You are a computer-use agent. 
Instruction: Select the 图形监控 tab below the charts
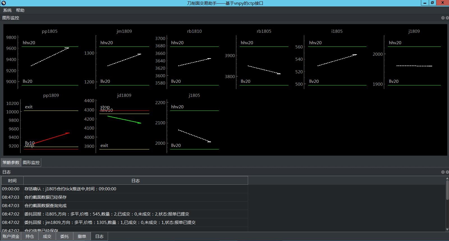[31, 163]
